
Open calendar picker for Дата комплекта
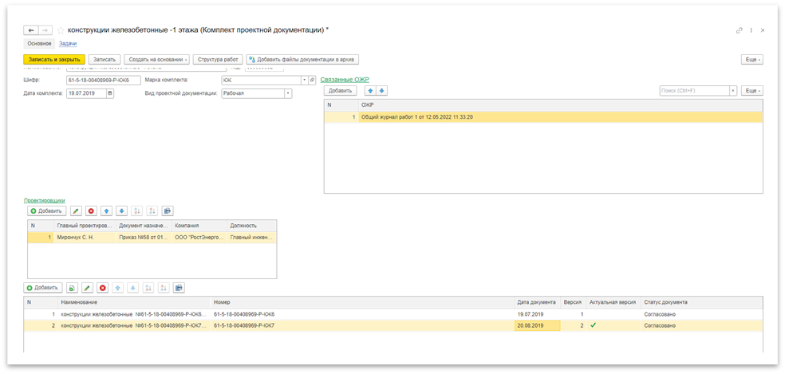coord(110,93)
